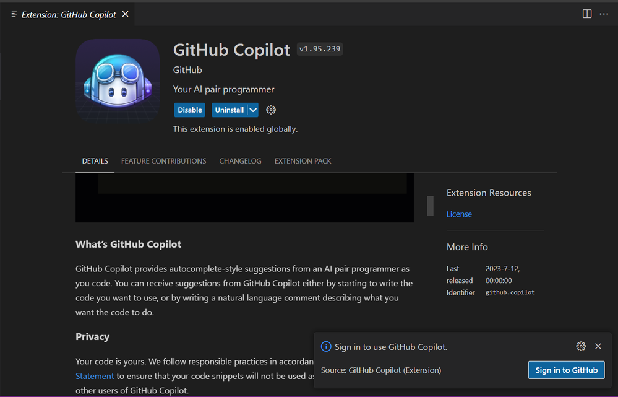Click the Statement privacy link
Image resolution: width=618 pixels, height=397 pixels.
click(x=95, y=376)
